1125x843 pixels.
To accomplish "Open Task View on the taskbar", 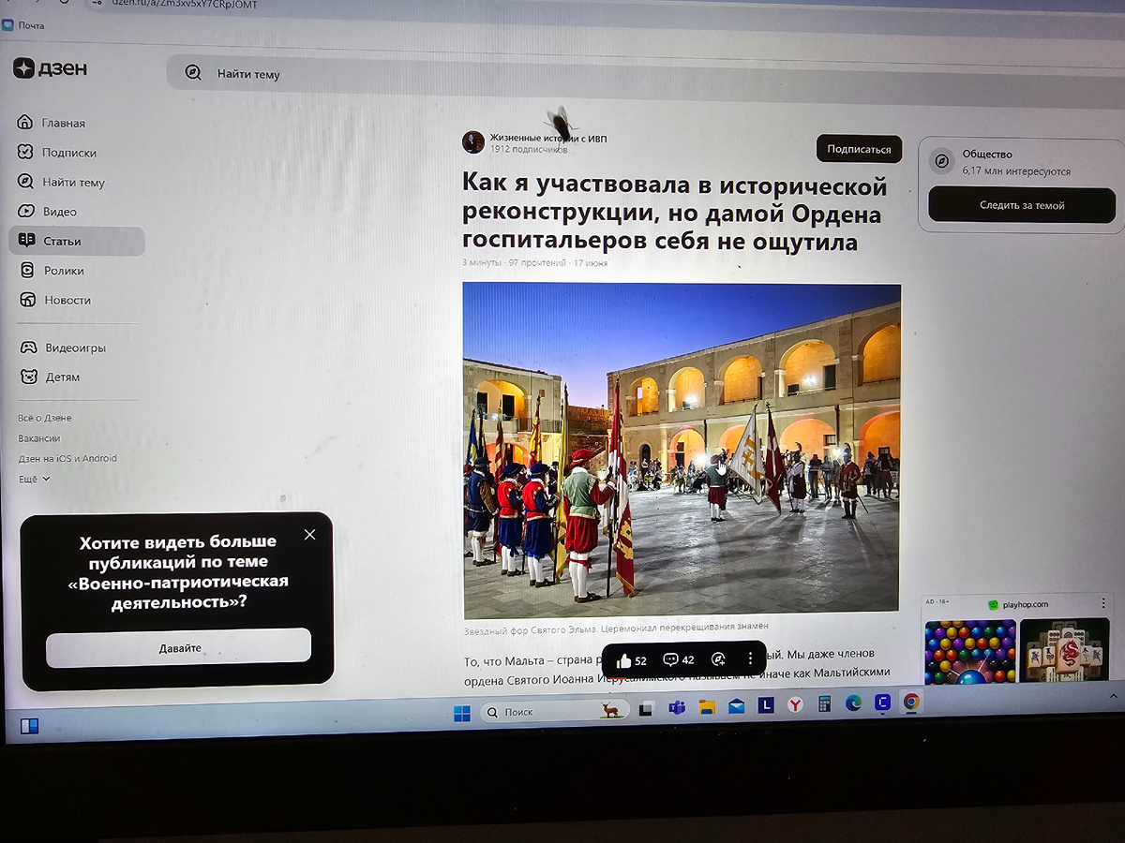I will point(648,709).
